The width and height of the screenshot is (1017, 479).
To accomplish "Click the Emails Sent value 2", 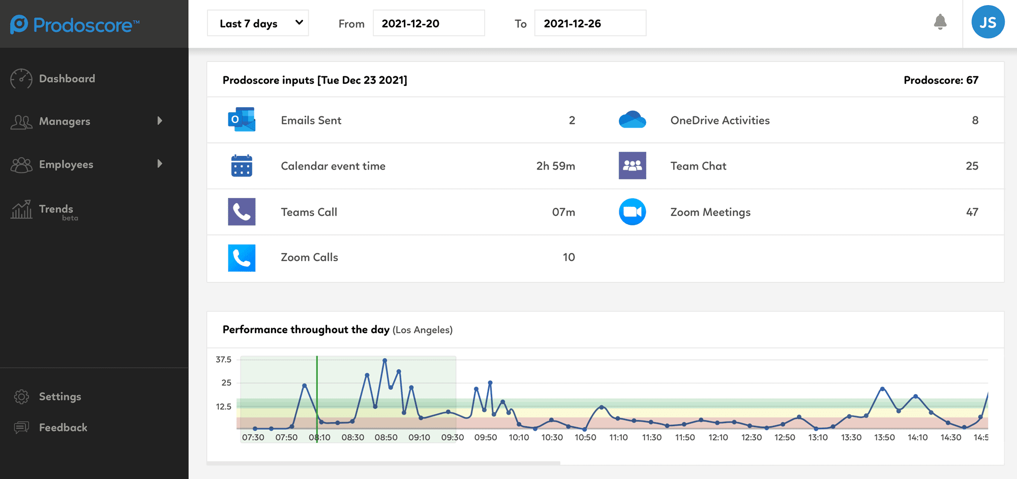I will pos(572,120).
